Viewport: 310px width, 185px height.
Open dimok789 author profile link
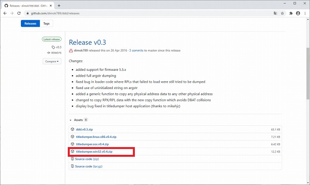click(x=81, y=50)
